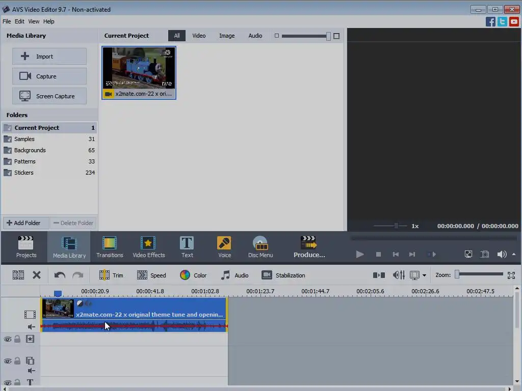Image resolution: width=522 pixels, height=391 pixels.
Task: Open Twitter icon in top right
Action: click(x=502, y=21)
